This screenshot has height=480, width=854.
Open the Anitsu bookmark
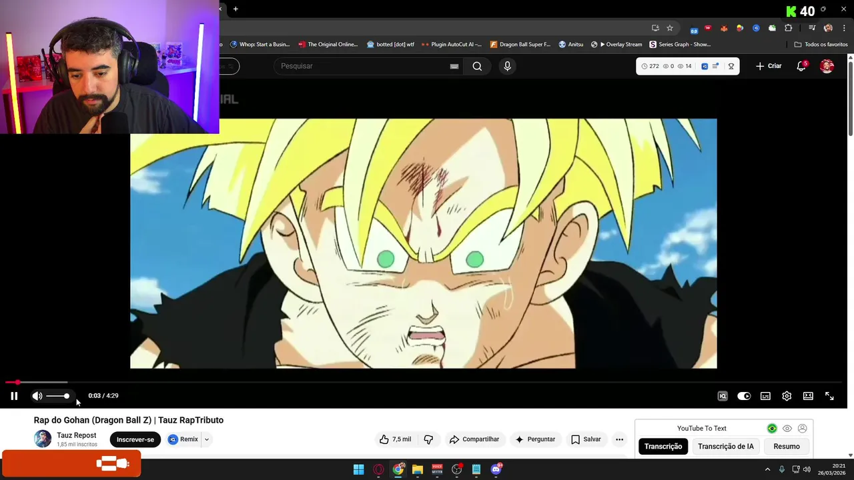click(x=570, y=45)
